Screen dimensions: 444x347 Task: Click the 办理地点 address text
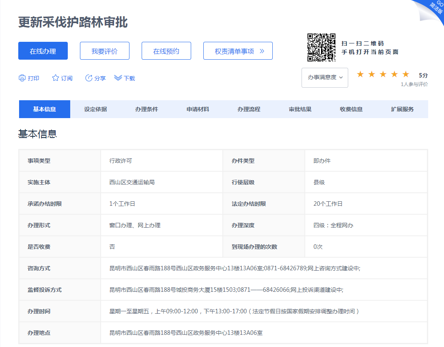click(x=186, y=333)
